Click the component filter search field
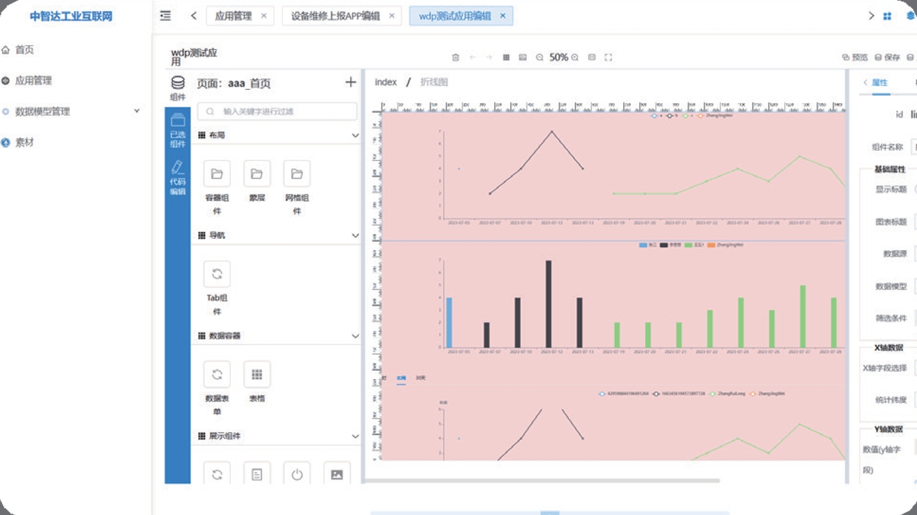The width and height of the screenshot is (917, 515). [277, 111]
